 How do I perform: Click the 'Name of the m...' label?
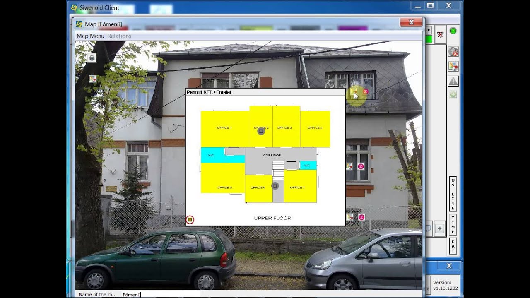98,294
